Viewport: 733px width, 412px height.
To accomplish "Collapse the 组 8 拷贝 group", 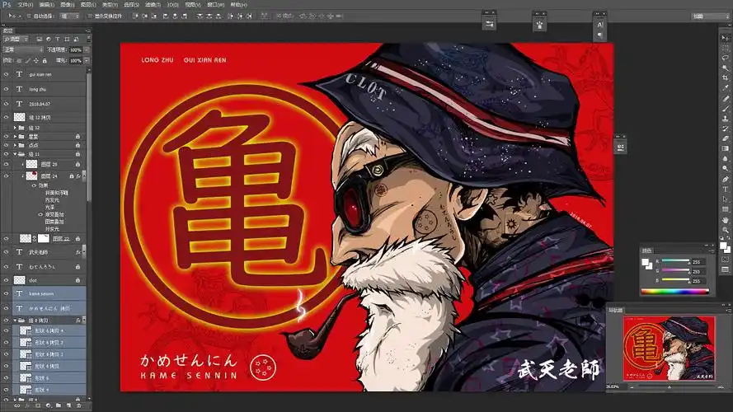I will [15, 321].
